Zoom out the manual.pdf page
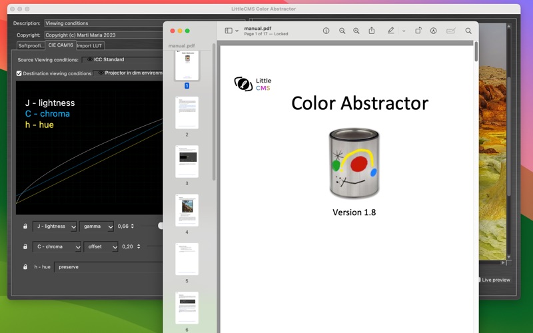 click(342, 31)
